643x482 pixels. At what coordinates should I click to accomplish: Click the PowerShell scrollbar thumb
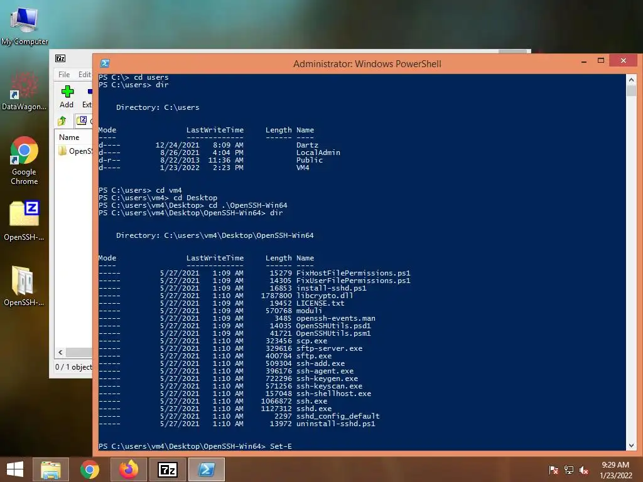[631, 90]
